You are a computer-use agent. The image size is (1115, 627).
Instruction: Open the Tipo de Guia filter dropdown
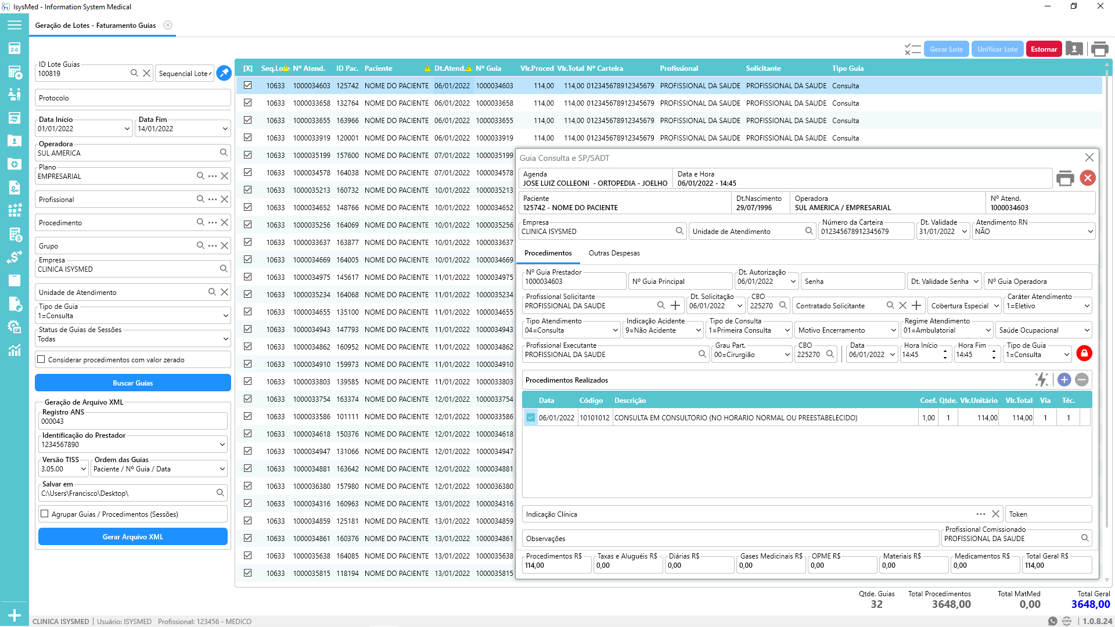point(225,316)
